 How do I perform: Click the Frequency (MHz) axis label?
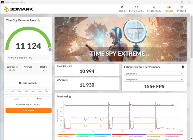(58, 115)
